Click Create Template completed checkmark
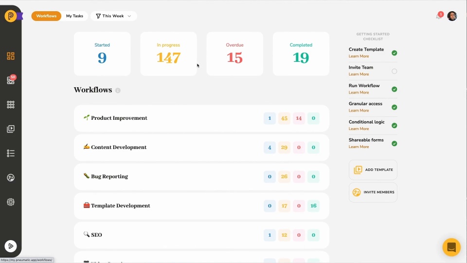 pos(395,53)
